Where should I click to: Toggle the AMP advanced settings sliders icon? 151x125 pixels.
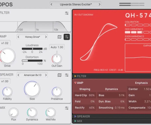pos(67,37)
